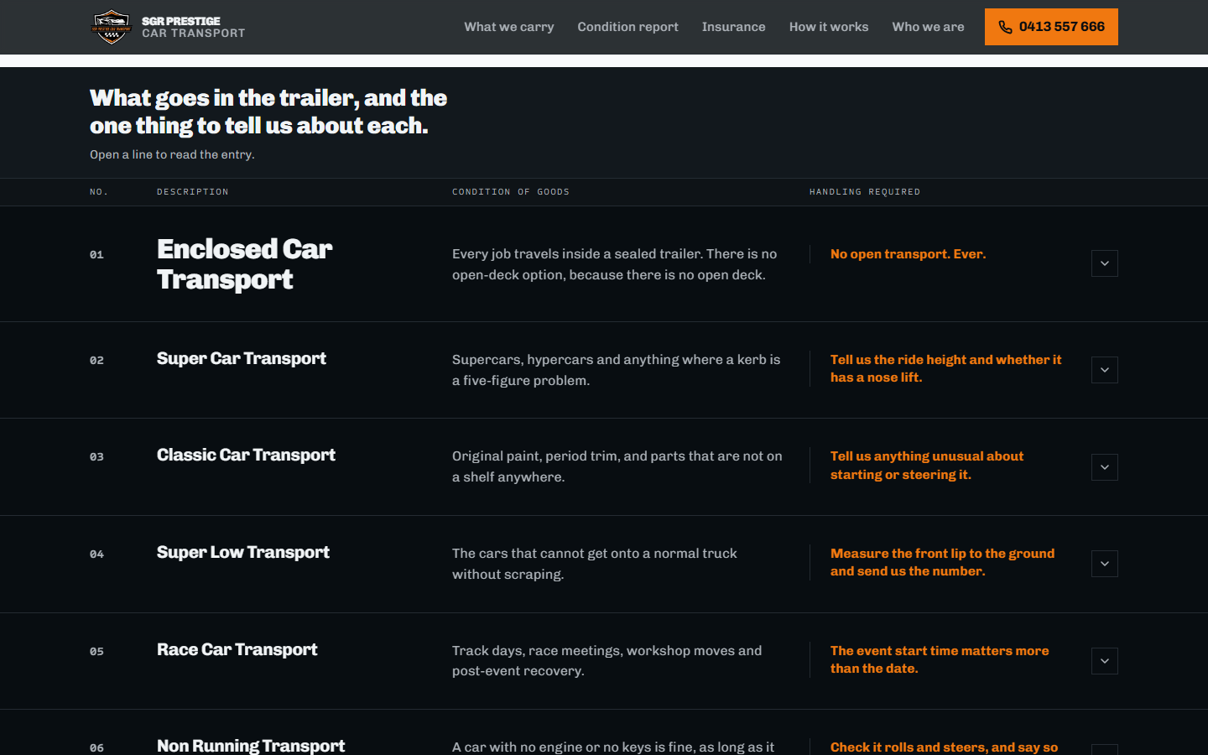The image size is (1208, 755).
Task: Click the row number 03
Action: point(96,457)
